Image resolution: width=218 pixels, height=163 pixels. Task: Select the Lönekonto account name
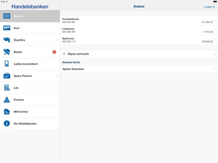68,29
